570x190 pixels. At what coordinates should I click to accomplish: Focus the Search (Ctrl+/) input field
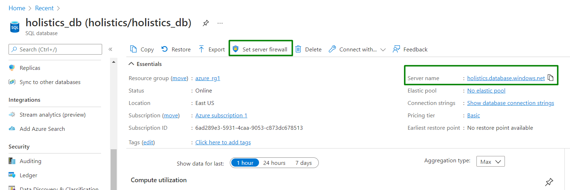55,49
